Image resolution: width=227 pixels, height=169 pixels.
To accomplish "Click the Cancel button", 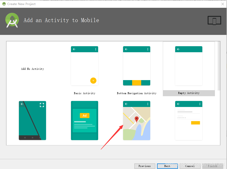I will [x=190, y=166].
